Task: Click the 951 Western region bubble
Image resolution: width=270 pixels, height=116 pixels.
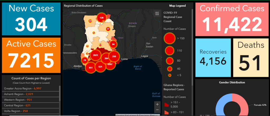Action: pos(91,68)
